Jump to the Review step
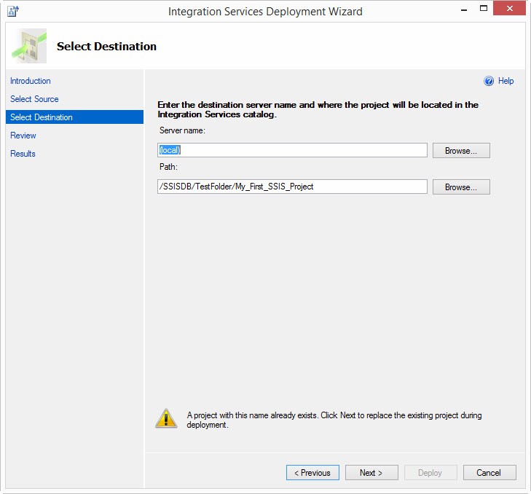 [23, 136]
